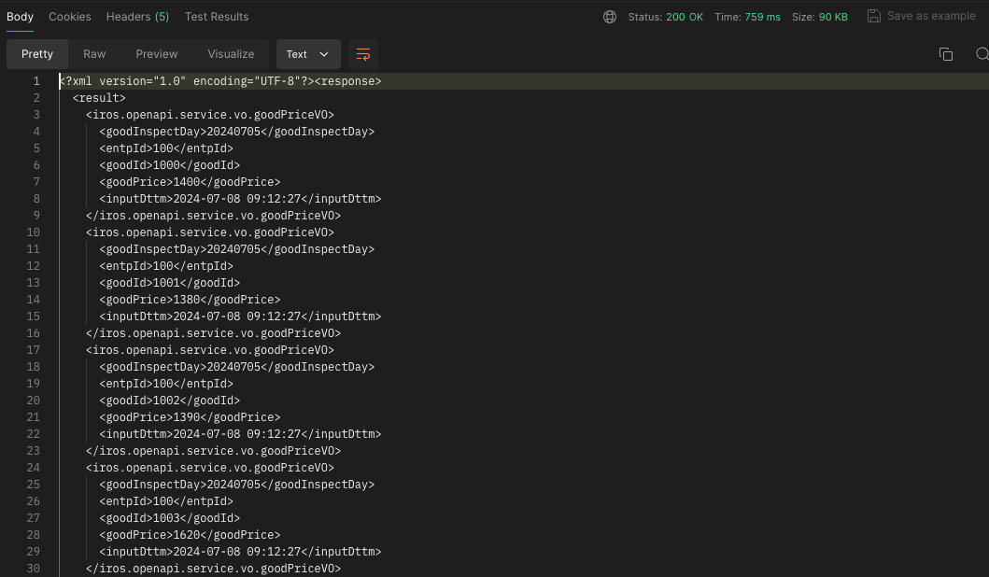
Task: Open the Cookies tab
Action: point(69,16)
